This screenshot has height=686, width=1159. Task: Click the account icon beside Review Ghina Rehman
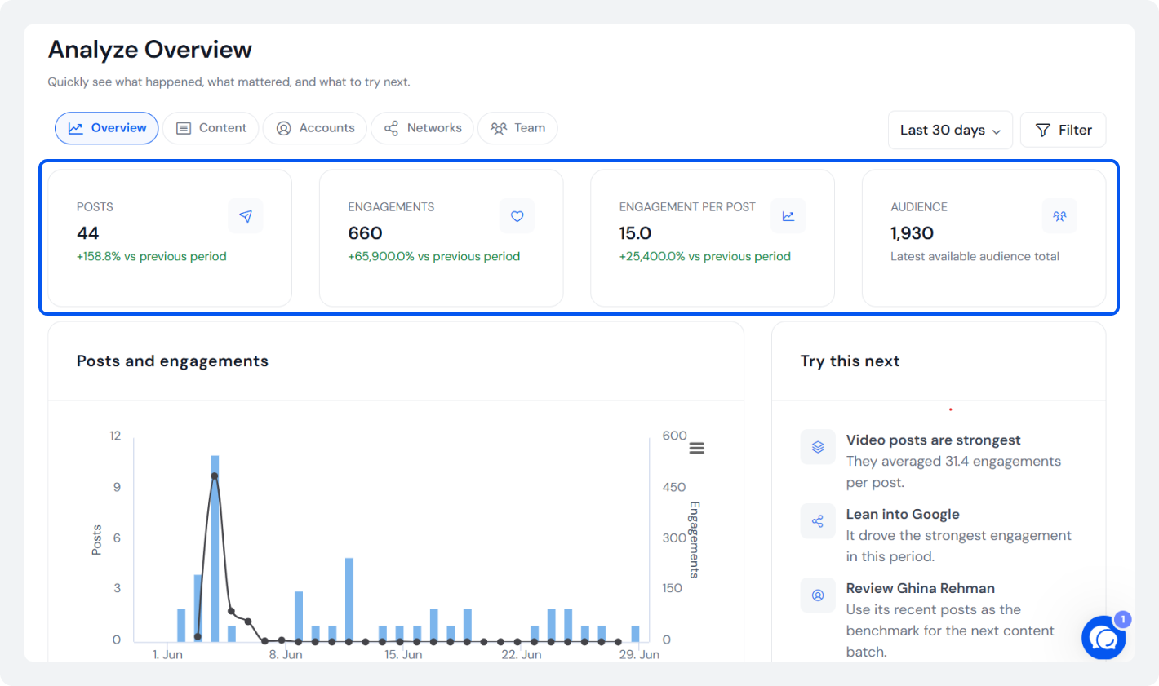pos(818,595)
